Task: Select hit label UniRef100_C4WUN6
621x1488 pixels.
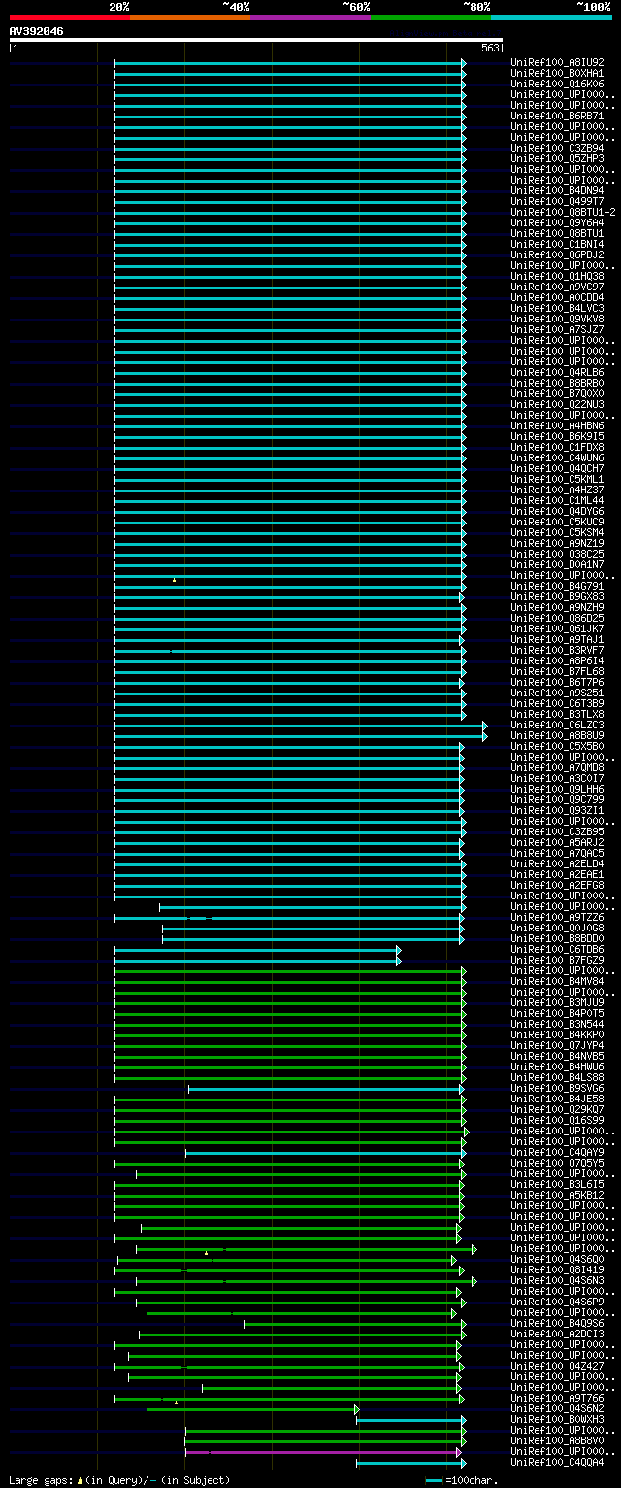Action: point(557,457)
